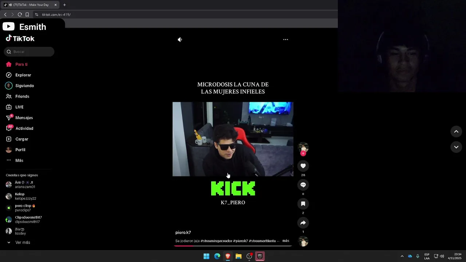This screenshot has height=262, width=466.
Task: Go to the next video
Action: click(456, 147)
